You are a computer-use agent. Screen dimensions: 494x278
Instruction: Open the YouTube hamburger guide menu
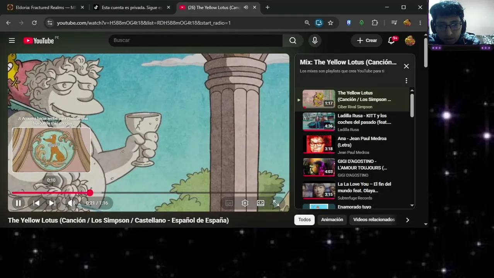click(12, 41)
